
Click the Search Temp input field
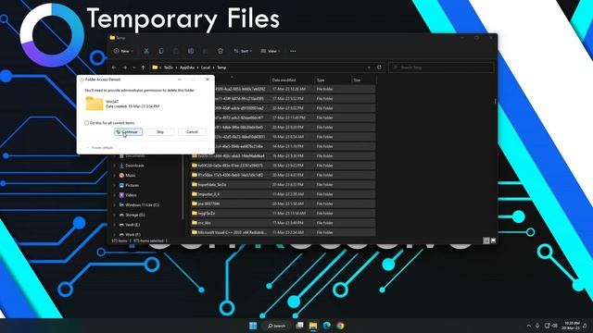pos(441,68)
